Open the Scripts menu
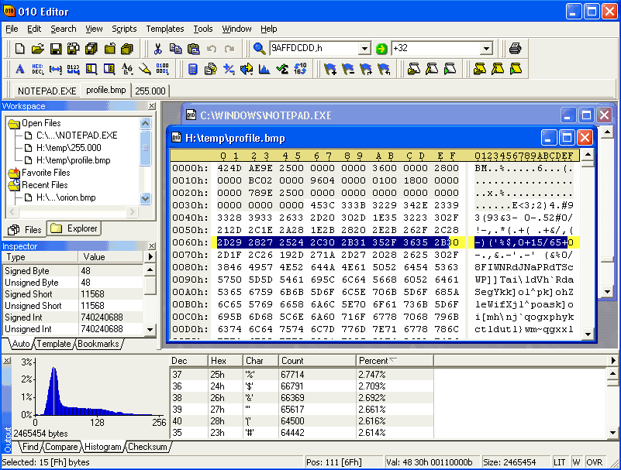 124,29
